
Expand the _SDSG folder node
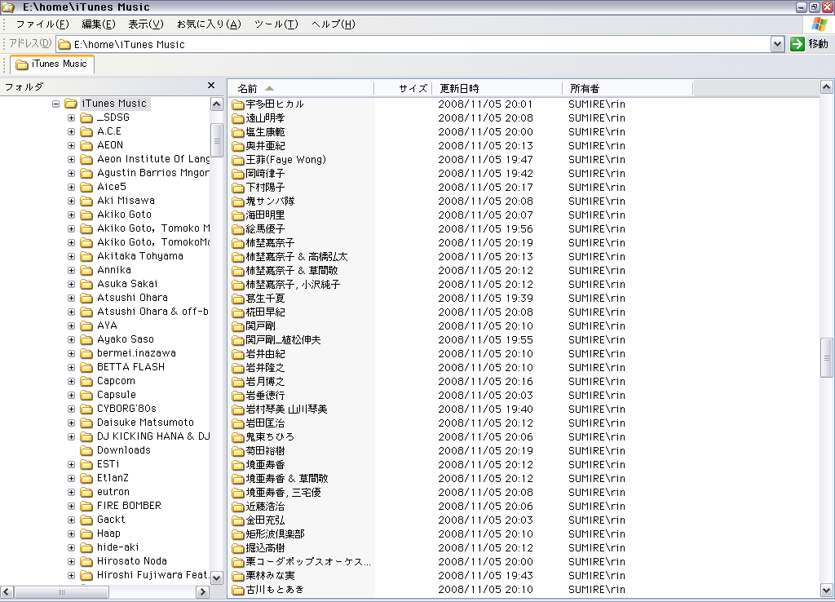(72, 117)
